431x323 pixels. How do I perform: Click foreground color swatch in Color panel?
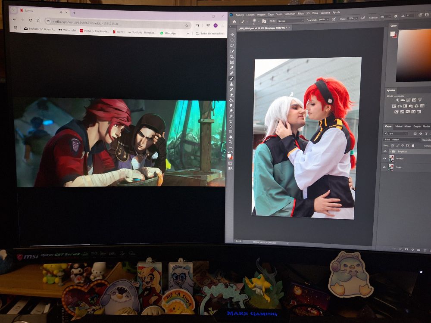pos(392,34)
